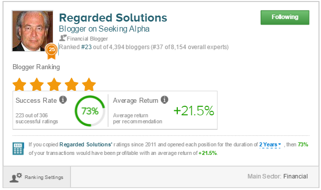The width and height of the screenshot is (321, 190).
Task: Click the fifth orange rating star
Action: [x=89, y=84]
